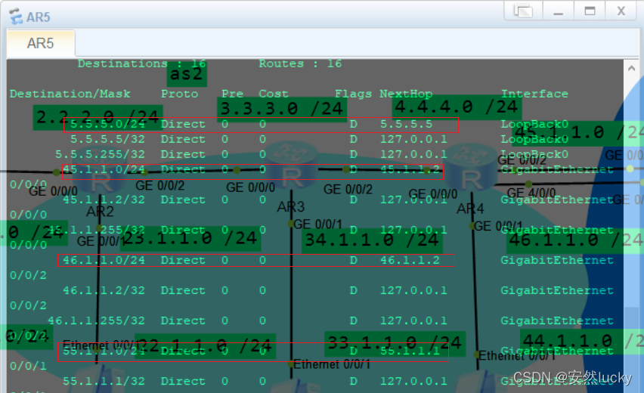The width and height of the screenshot is (644, 393).
Task: Click the '46.1.1.255/32' destination entry
Action: coord(97,320)
